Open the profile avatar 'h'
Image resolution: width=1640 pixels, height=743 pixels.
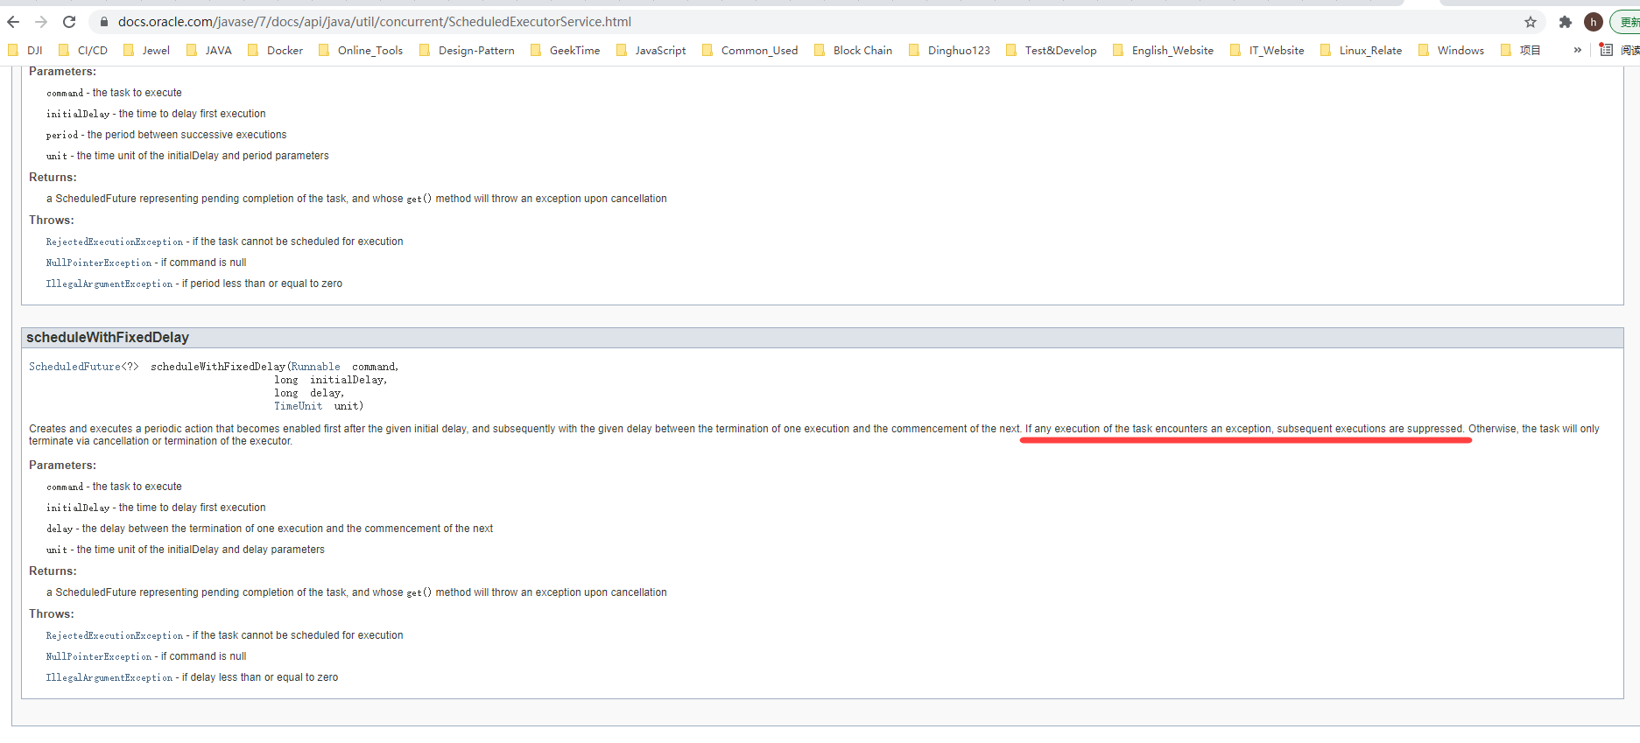pos(1594,22)
